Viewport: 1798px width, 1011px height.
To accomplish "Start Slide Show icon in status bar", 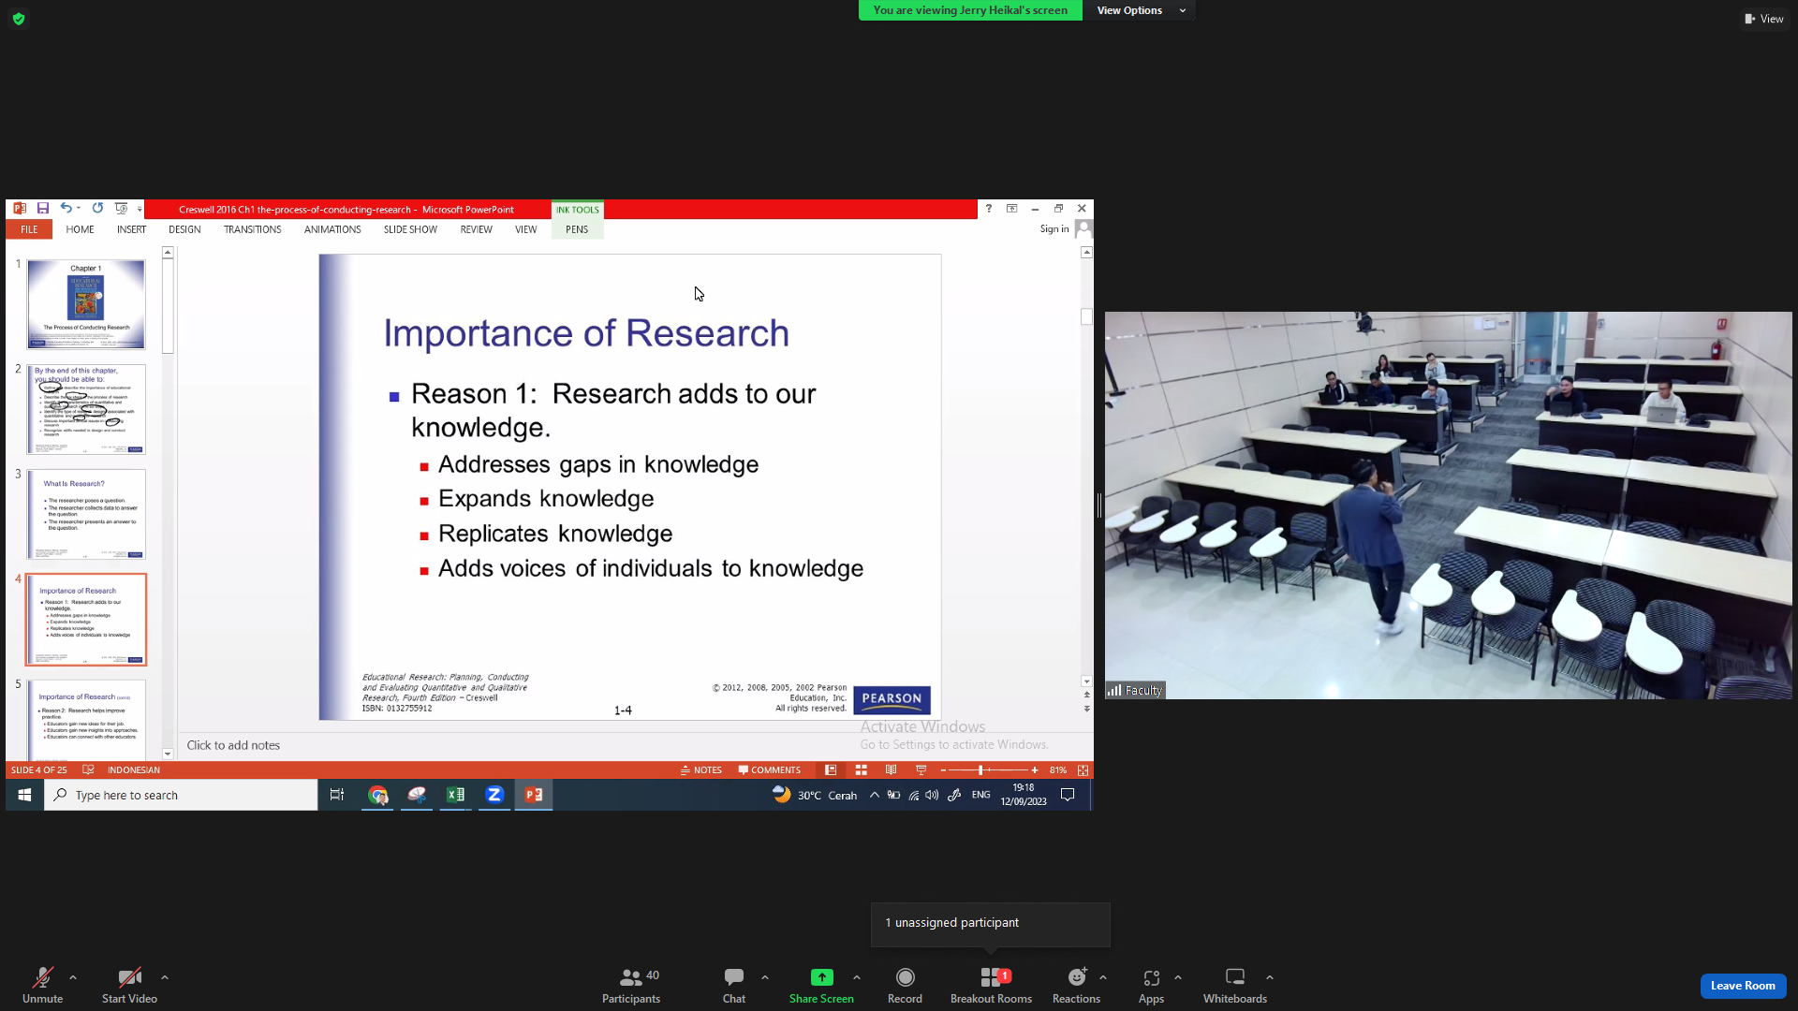I will [921, 770].
